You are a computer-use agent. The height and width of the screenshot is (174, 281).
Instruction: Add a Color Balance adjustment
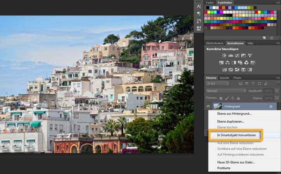[228, 63]
